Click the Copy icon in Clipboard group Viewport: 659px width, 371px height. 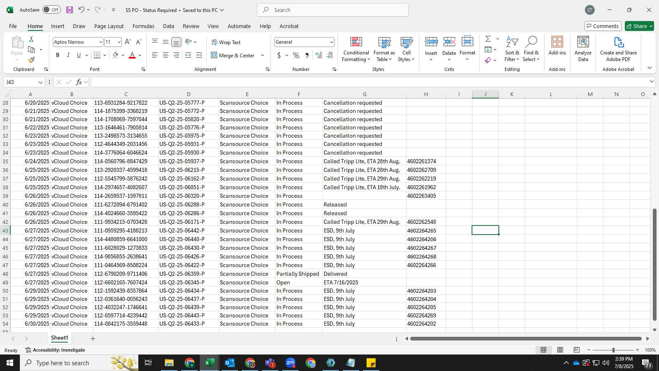pyautogui.click(x=31, y=49)
